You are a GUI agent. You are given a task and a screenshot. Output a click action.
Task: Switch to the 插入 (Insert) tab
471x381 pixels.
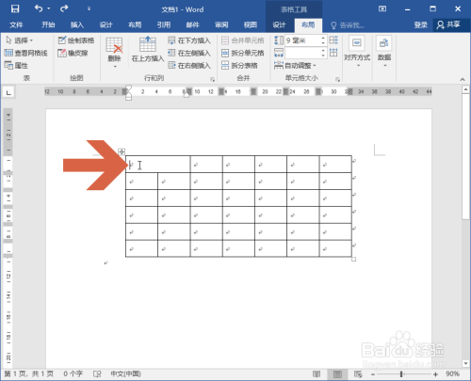pyautogui.click(x=77, y=24)
